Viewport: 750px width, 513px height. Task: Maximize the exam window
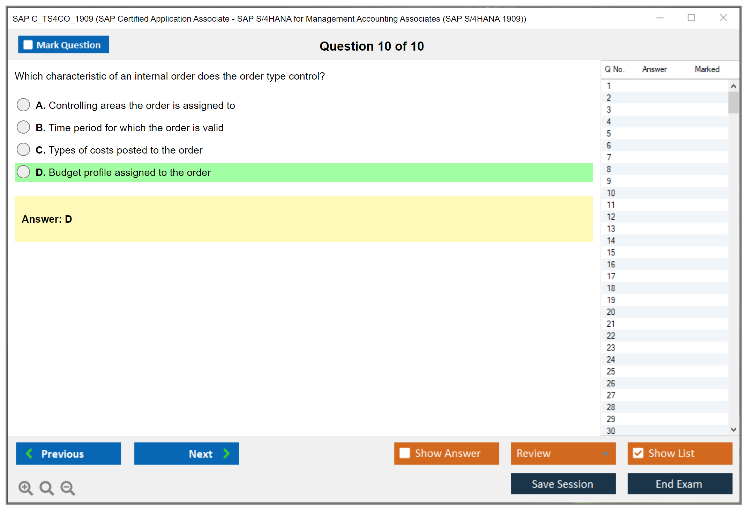[x=691, y=18]
